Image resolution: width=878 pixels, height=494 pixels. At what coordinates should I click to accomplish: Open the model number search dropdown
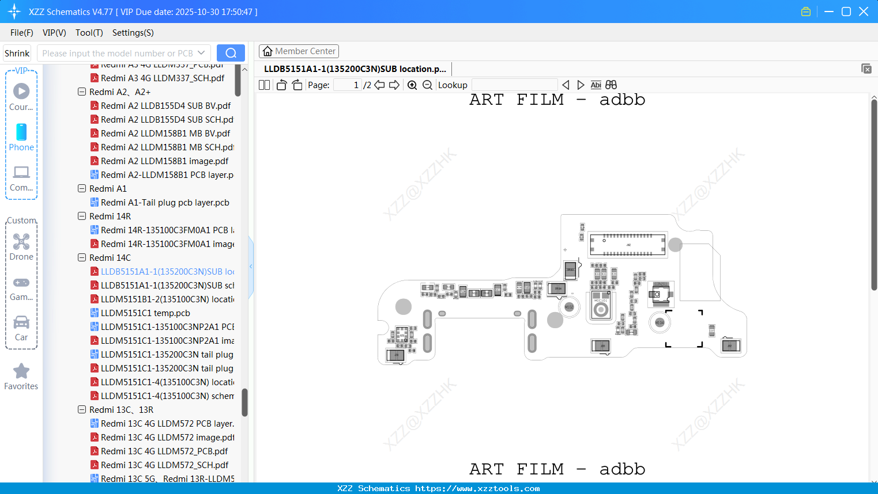(x=201, y=52)
